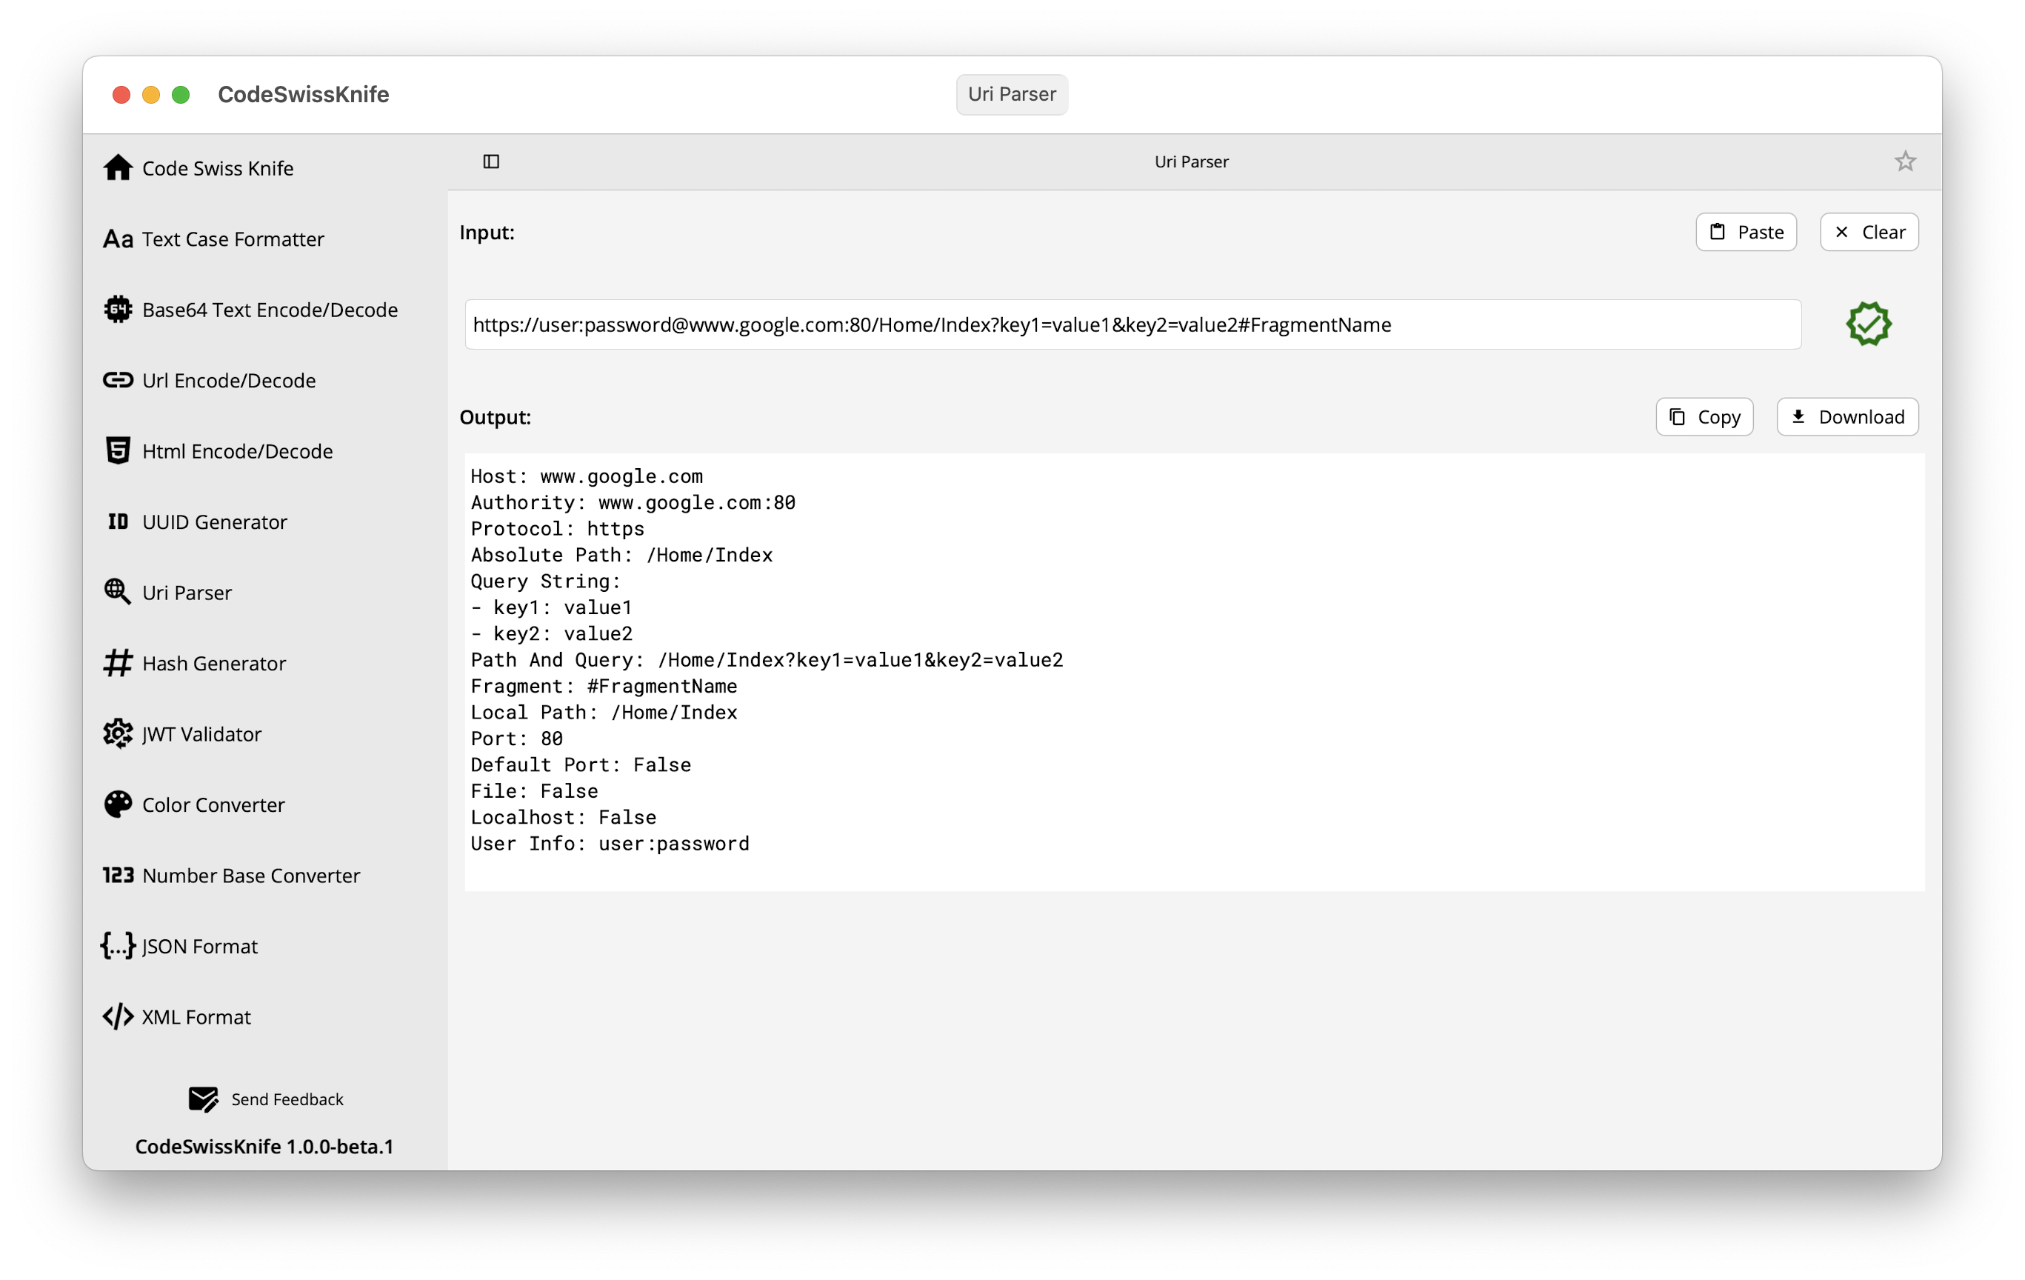
Task: Click 'Query String:' output line
Action: click(x=545, y=581)
